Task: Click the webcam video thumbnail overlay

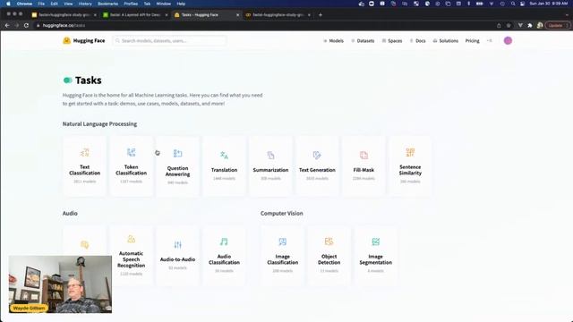Action: tap(60, 284)
